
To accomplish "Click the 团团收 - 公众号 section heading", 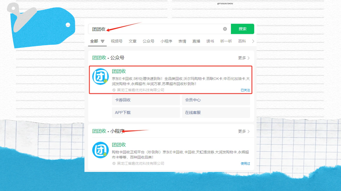I will click(108, 58).
